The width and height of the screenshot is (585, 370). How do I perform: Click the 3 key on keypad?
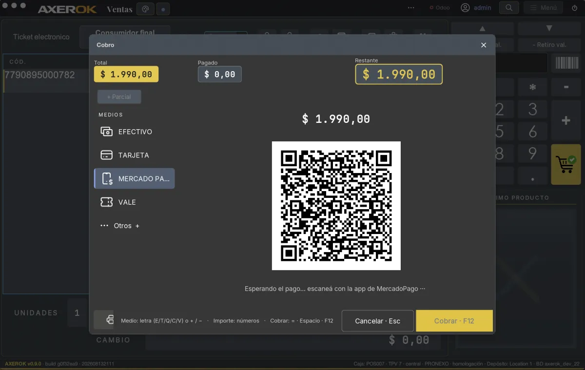coord(532,109)
